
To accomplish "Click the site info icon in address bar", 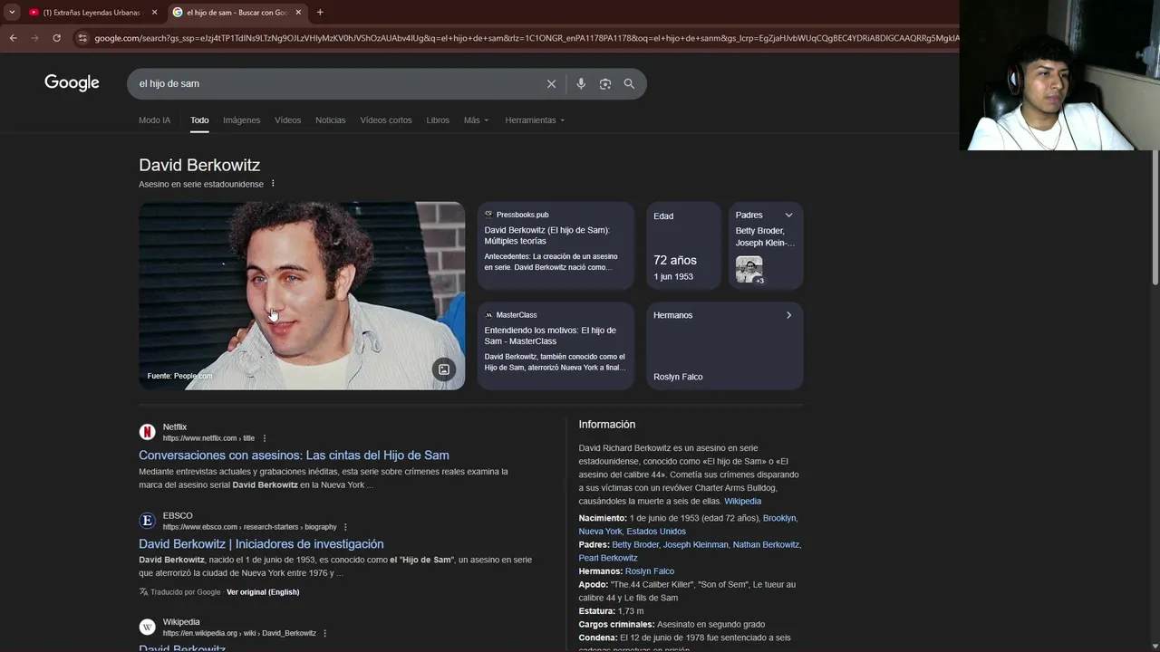I will click(x=82, y=38).
